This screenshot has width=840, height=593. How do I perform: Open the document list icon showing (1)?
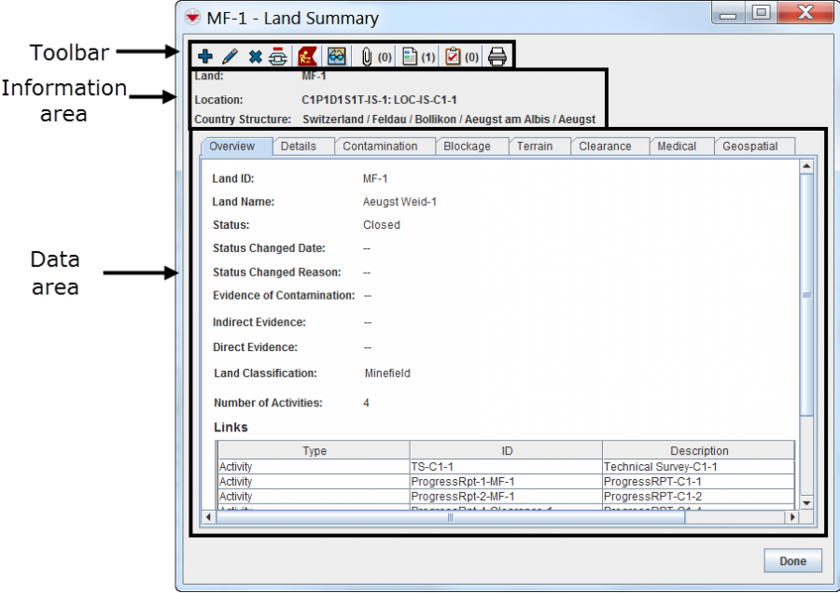410,57
